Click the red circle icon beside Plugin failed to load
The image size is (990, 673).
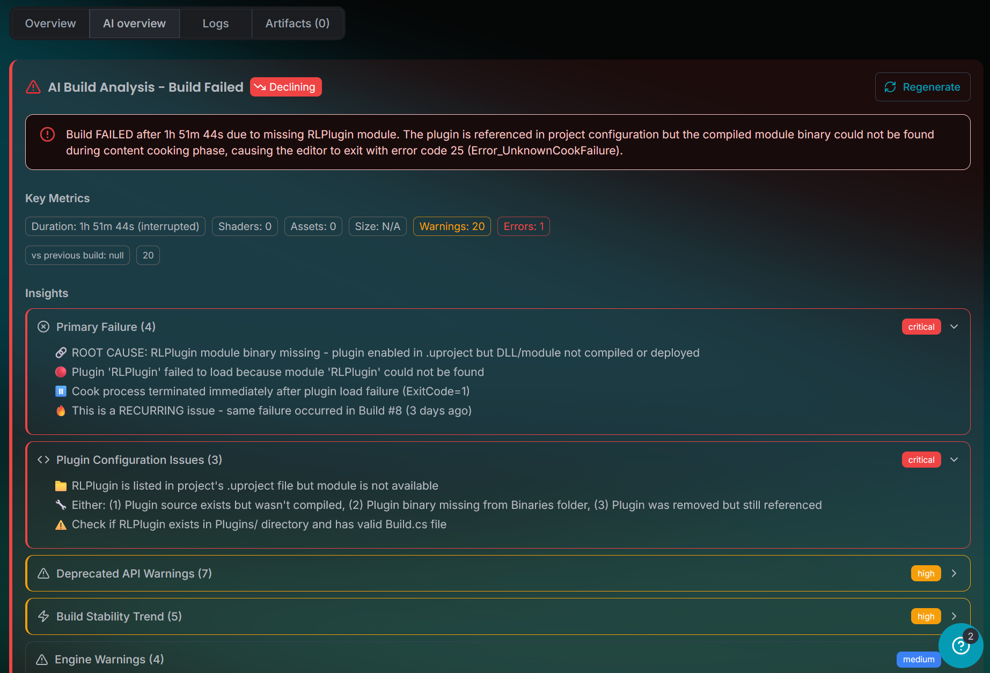(61, 372)
